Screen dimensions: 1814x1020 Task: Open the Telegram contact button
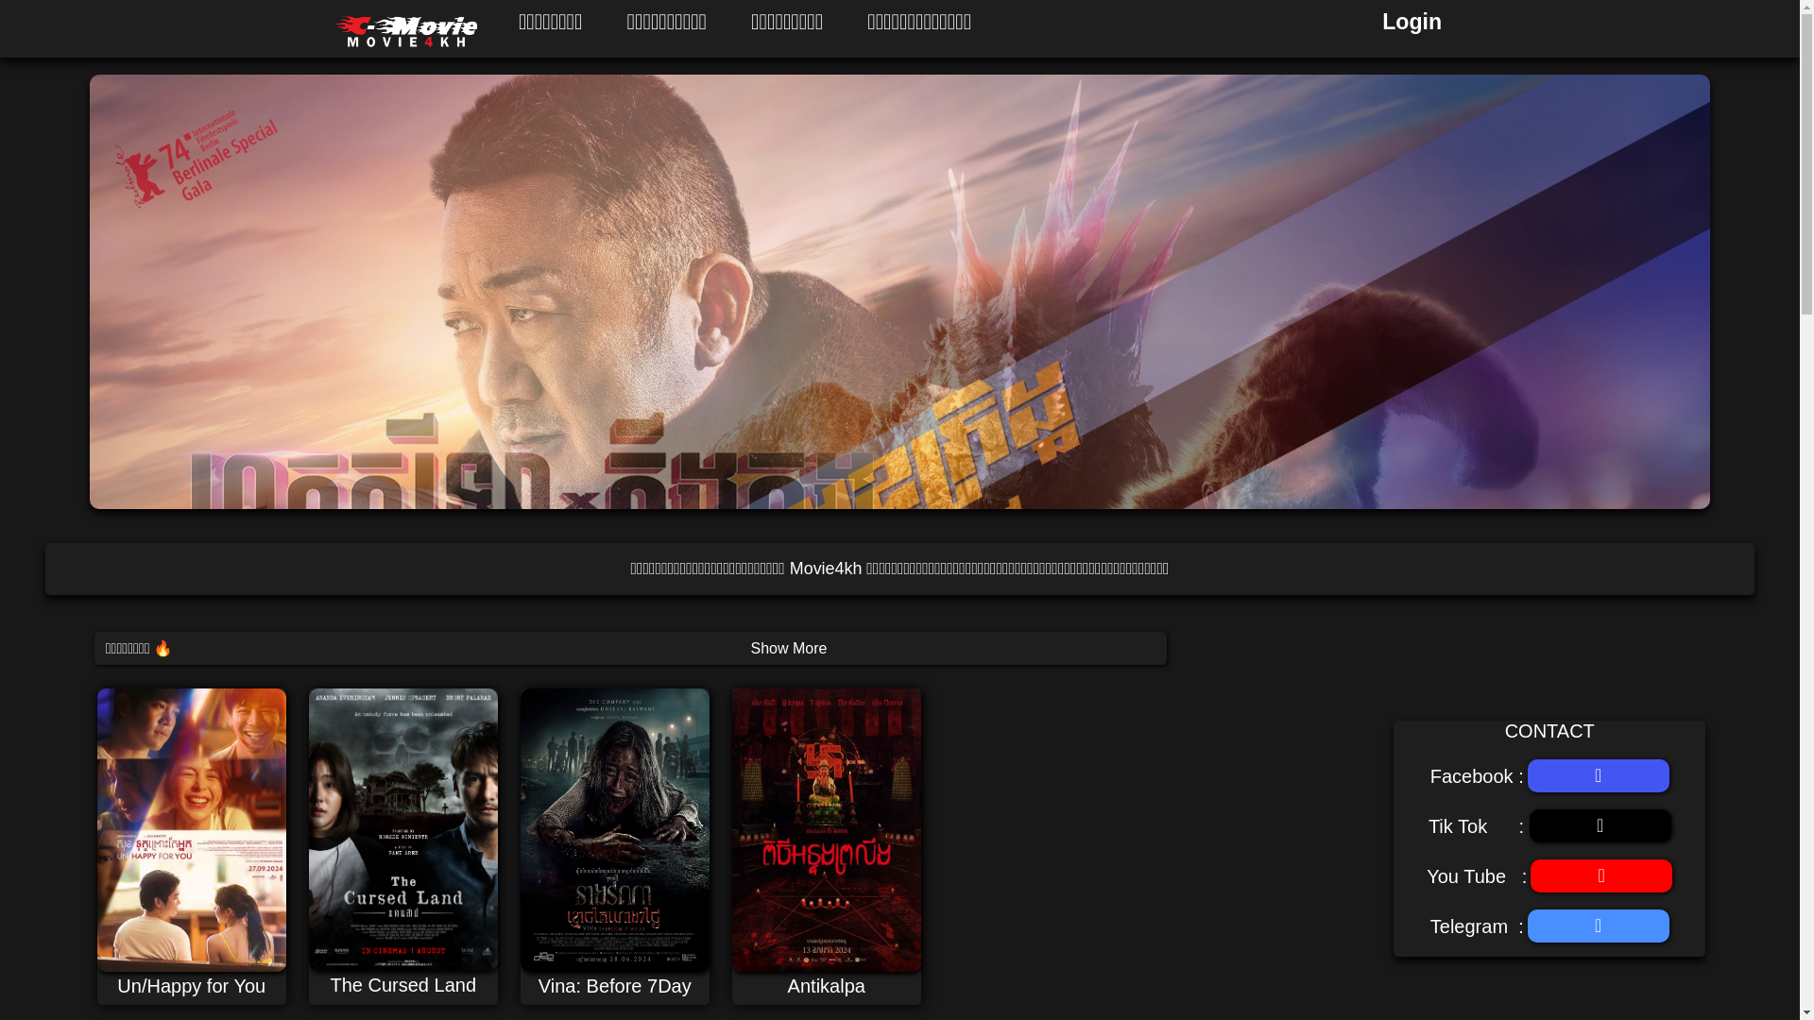tap(1599, 926)
